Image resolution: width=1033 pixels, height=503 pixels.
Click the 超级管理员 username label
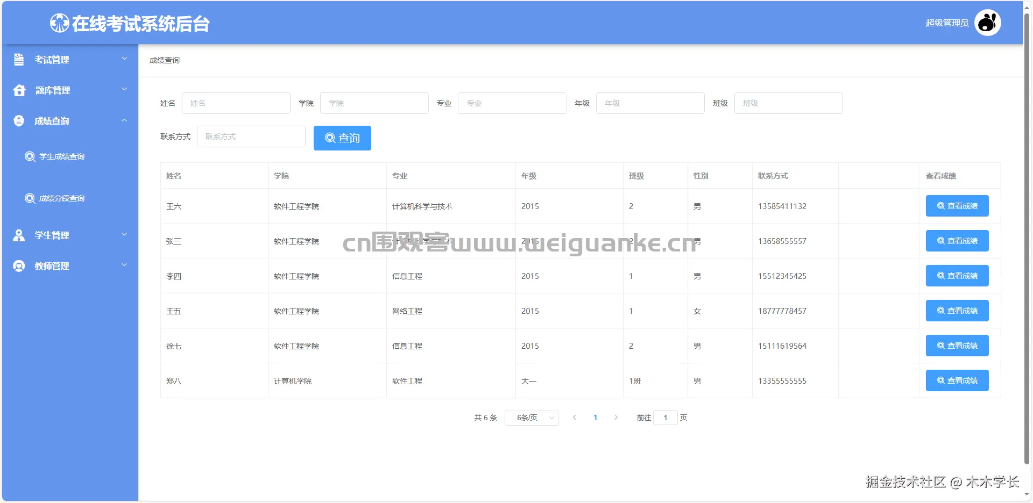(x=947, y=23)
